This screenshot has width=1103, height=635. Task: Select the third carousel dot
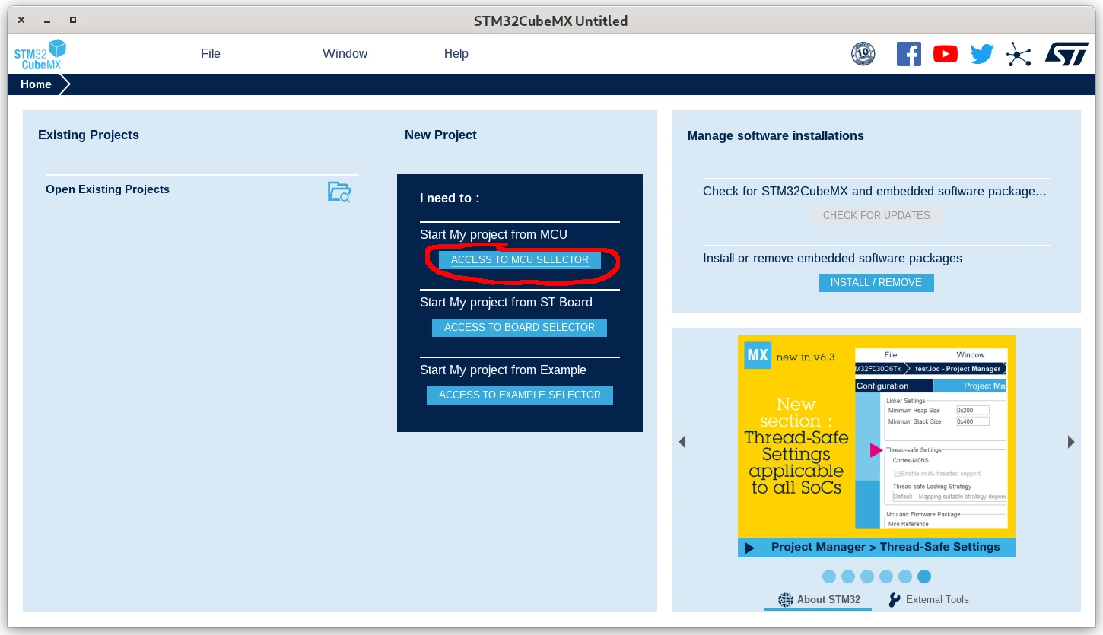pyautogui.click(x=867, y=576)
